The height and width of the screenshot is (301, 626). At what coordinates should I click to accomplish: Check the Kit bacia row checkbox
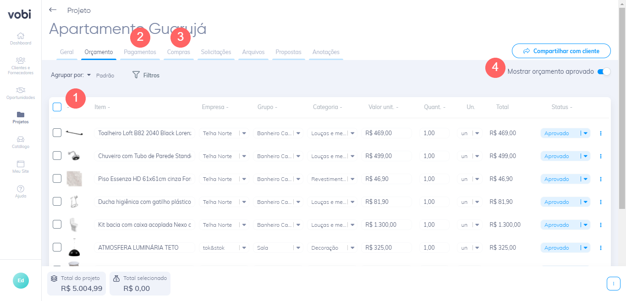tap(57, 224)
